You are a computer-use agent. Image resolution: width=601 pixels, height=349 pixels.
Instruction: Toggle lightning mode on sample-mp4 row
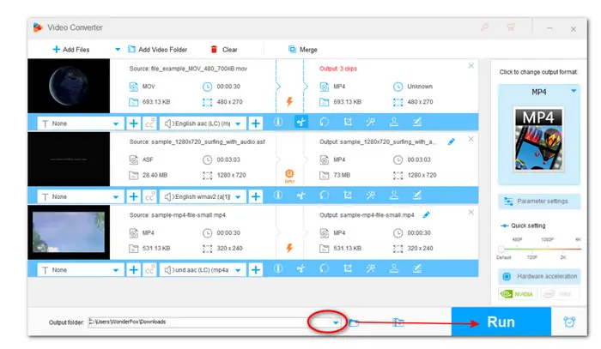(290, 248)
